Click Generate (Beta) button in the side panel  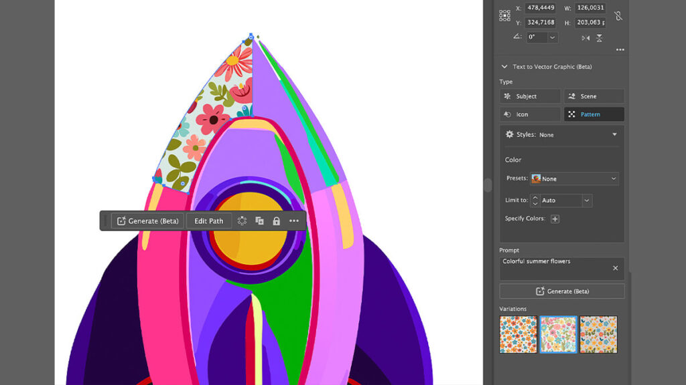561,291
